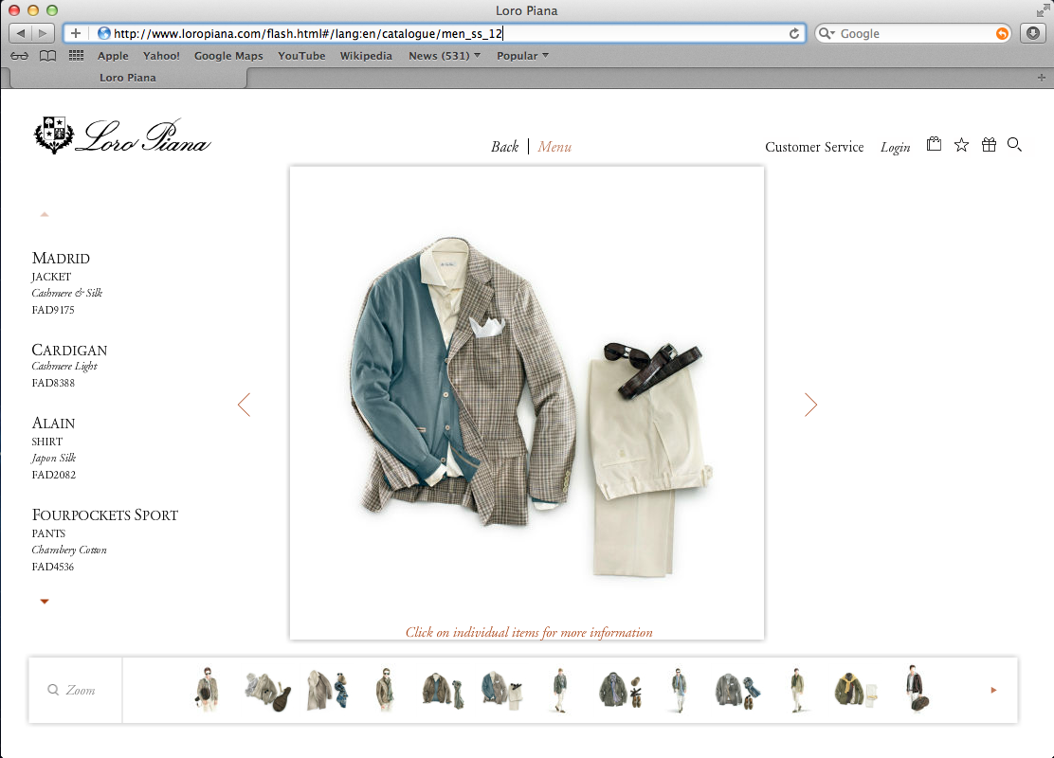Enter full screen with corner arrows icon
Screen dimensions: 1054x758
pyautogui.click(x=1043, y=10)
